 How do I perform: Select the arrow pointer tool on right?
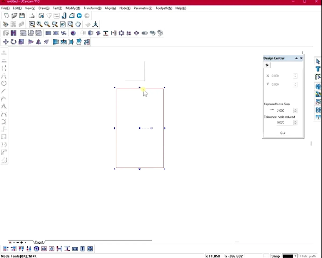pos(318,61)
